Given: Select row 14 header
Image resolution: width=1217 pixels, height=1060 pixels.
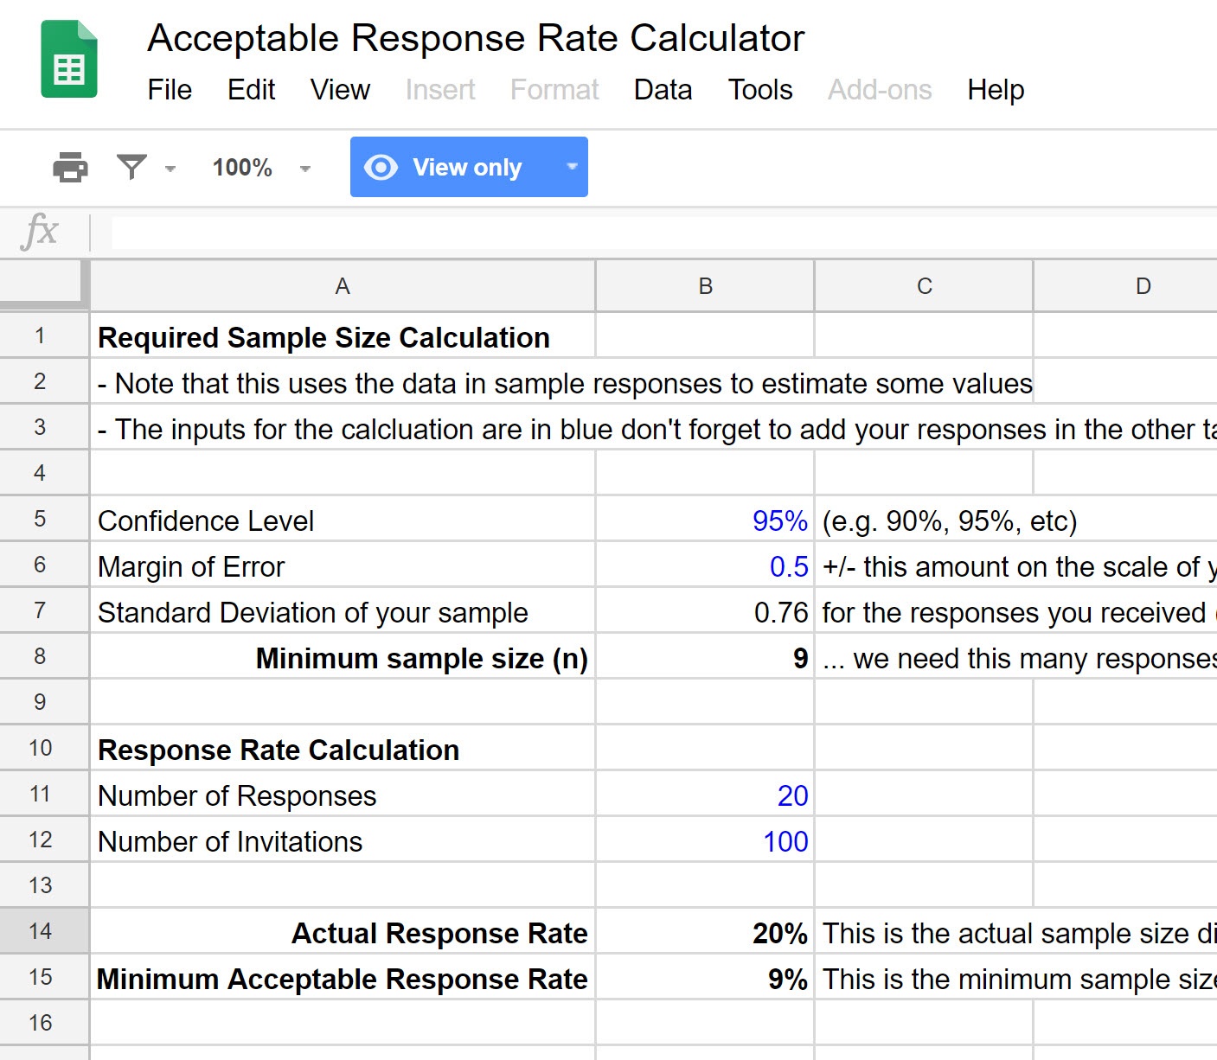Looking at the screenshot, I should pos(43,931).
